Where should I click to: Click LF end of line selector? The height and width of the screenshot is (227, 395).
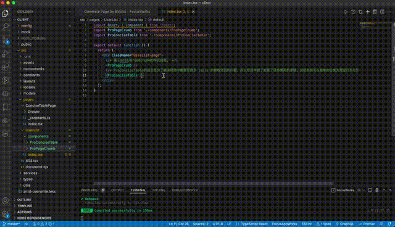click(x=229, y=224)
